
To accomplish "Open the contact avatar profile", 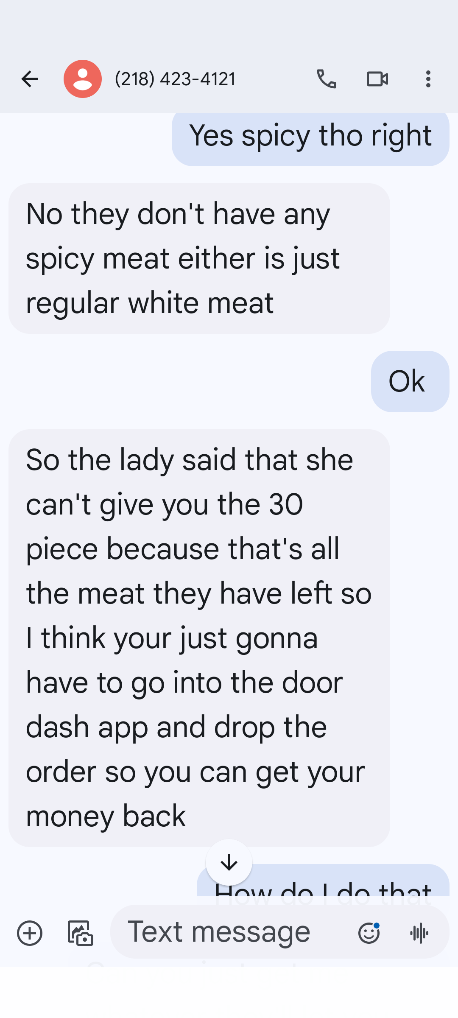I will pos(83,79).
